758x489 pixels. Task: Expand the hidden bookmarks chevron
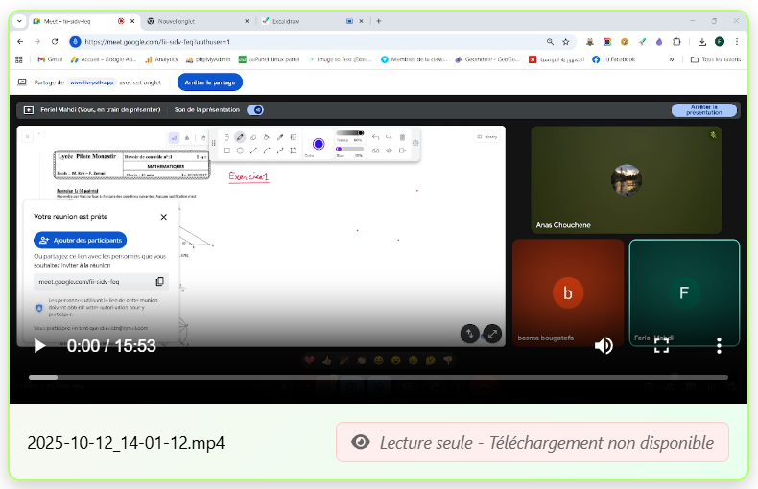pos(671,59)
